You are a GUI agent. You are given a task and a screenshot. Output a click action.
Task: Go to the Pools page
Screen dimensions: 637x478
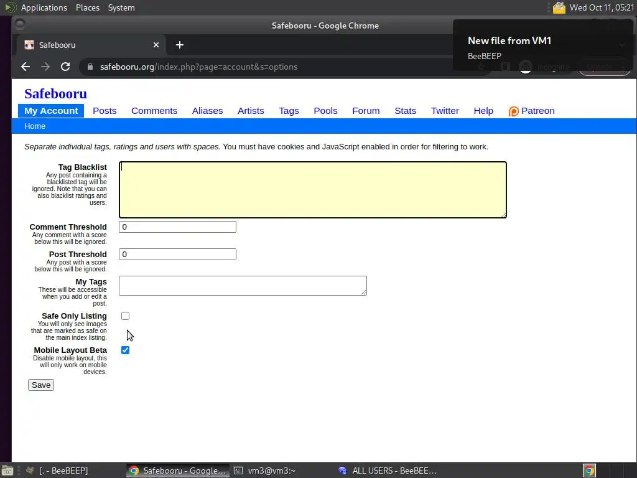325,111
